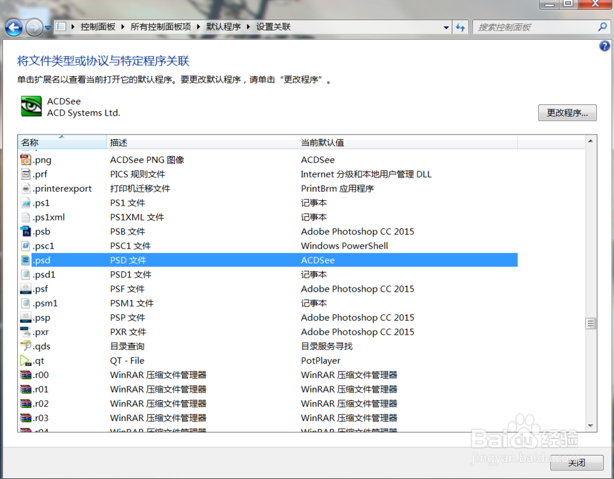Click 'PICS 规则文件' description

pyautogui.click(x=138, y=174)
